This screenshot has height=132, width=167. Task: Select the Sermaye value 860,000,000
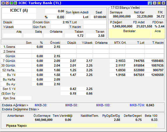coord(122,16)
